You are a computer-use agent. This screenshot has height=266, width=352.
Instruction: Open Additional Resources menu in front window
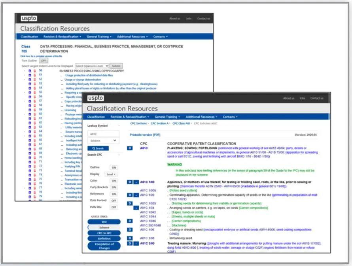point(201,117)
